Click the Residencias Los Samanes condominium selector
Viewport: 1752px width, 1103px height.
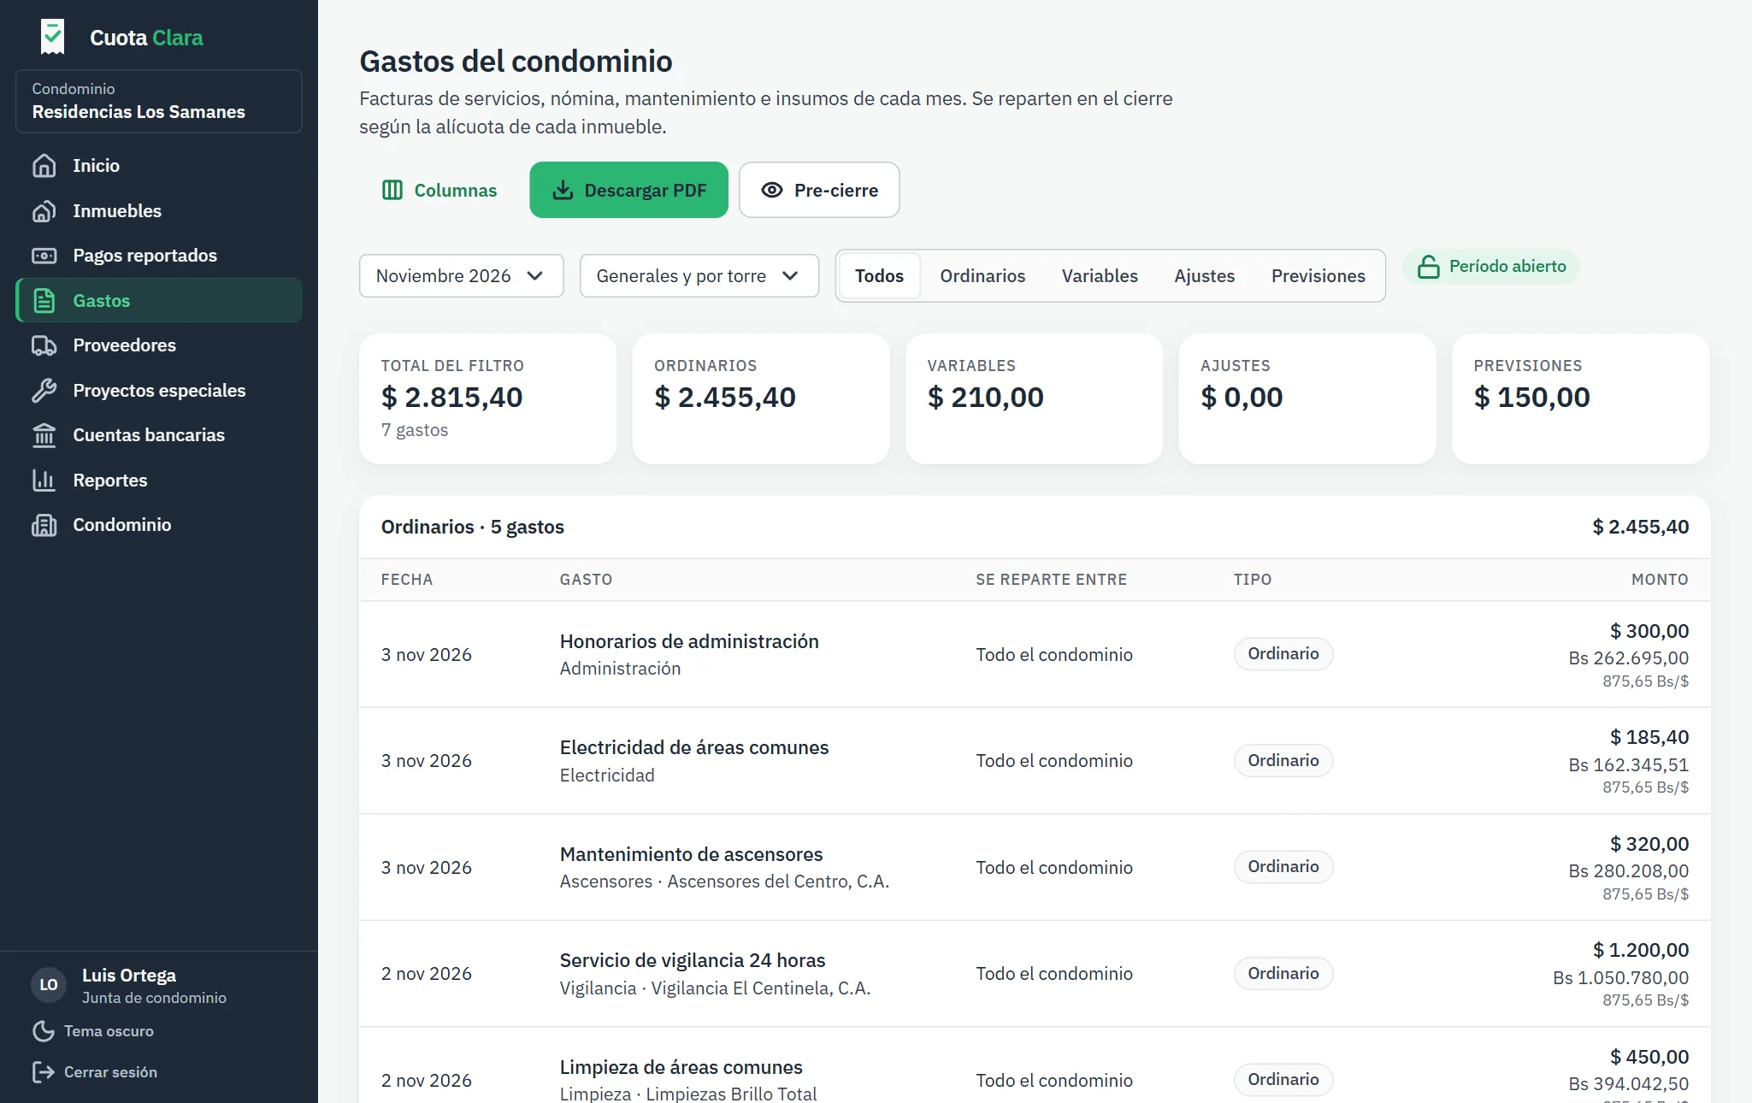[159, 101]
